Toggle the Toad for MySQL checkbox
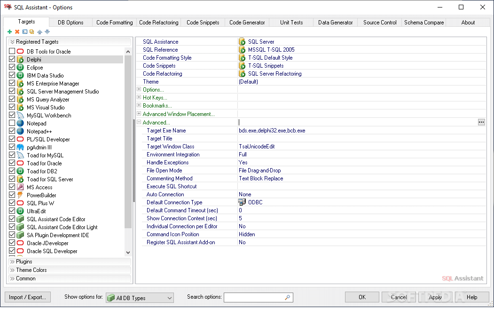 coord(12,155)
